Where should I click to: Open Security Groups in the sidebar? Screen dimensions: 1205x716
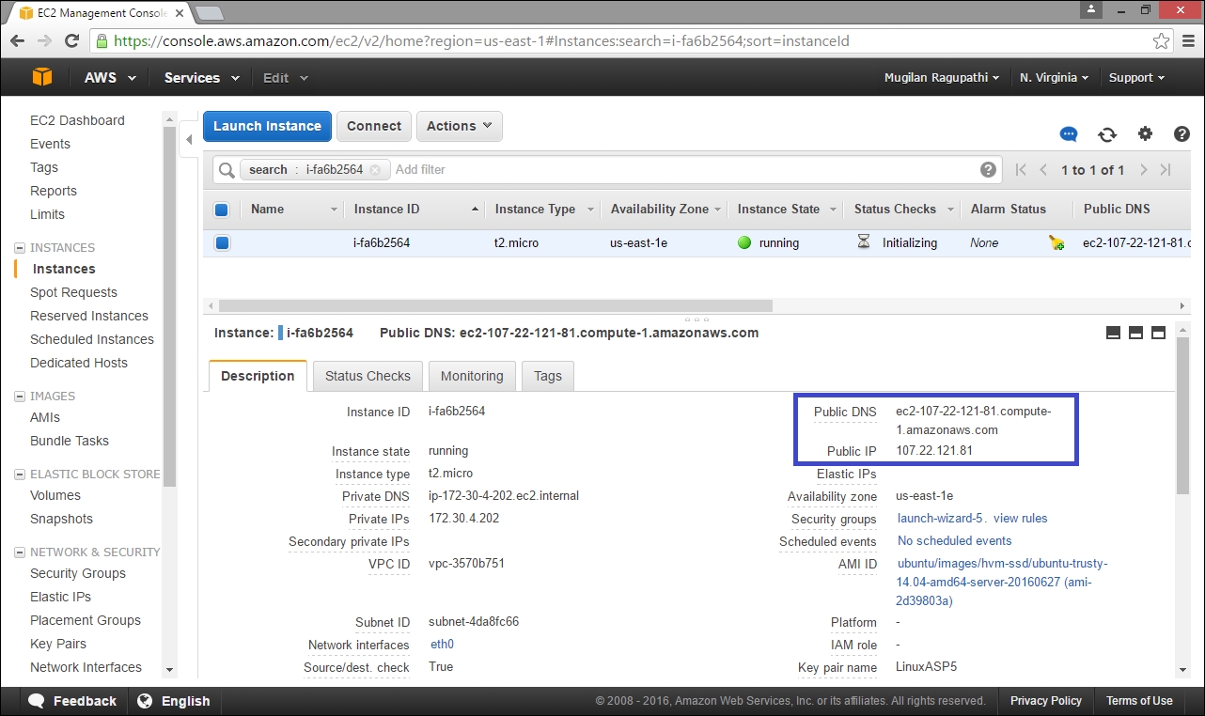[x=78, y=573]
